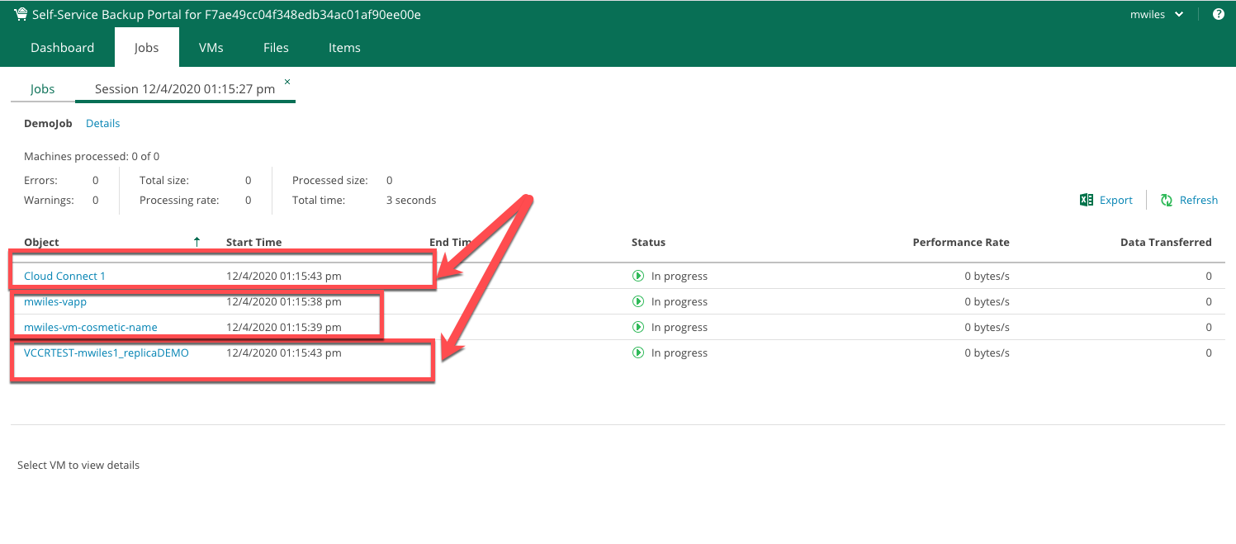
Task: Open the Cloud Connect 1 object link
Action: tap(64, 276)
